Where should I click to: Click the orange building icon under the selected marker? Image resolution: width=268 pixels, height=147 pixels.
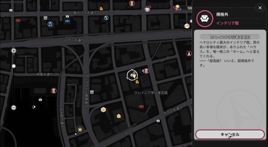pos(137,82)
